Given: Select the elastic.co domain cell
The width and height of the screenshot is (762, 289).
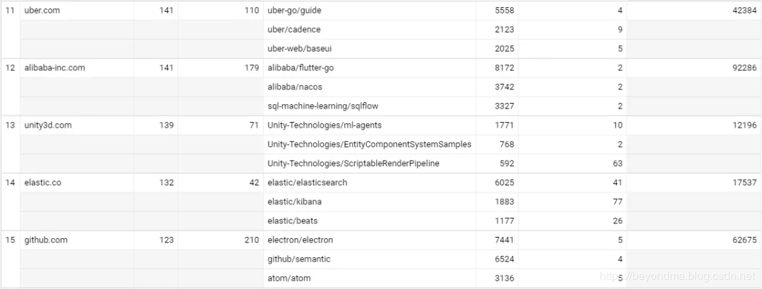Looking at the screenshot, I should point(43,183).
